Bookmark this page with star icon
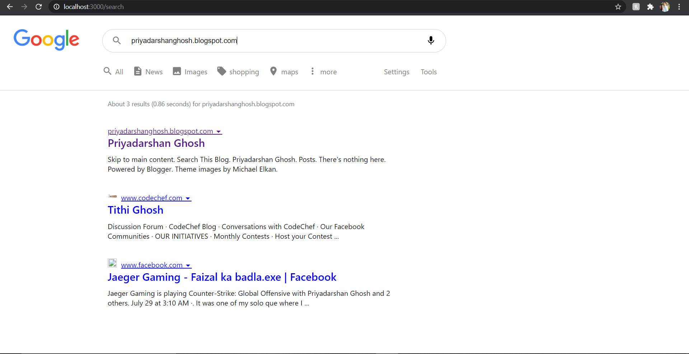The image size is (689, 354). (618, 7)
